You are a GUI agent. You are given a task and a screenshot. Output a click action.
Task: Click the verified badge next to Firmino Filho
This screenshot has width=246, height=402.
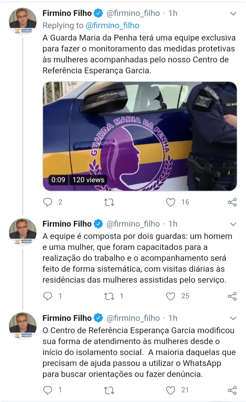point(99,13)
